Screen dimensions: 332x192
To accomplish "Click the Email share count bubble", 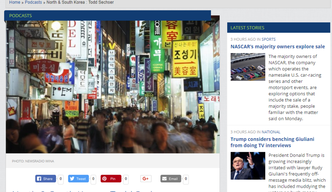I will [186, 179].
